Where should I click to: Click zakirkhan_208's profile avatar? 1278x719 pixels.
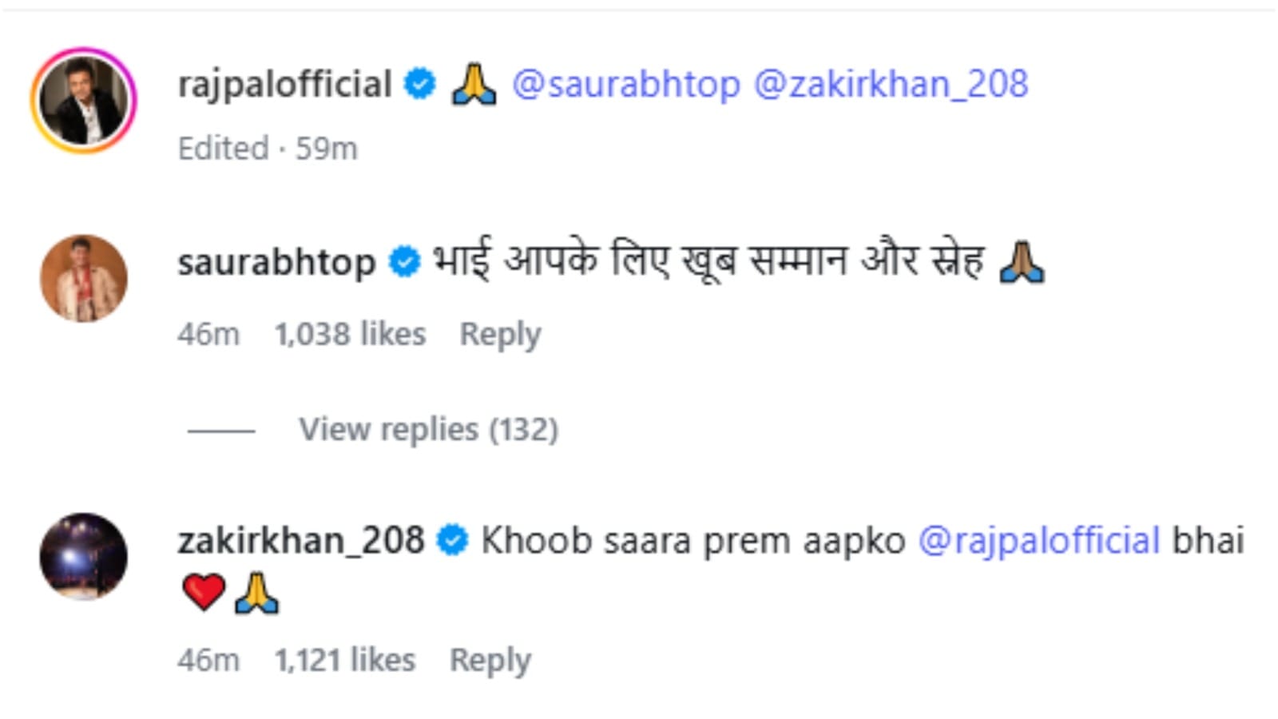click(84, 556)
